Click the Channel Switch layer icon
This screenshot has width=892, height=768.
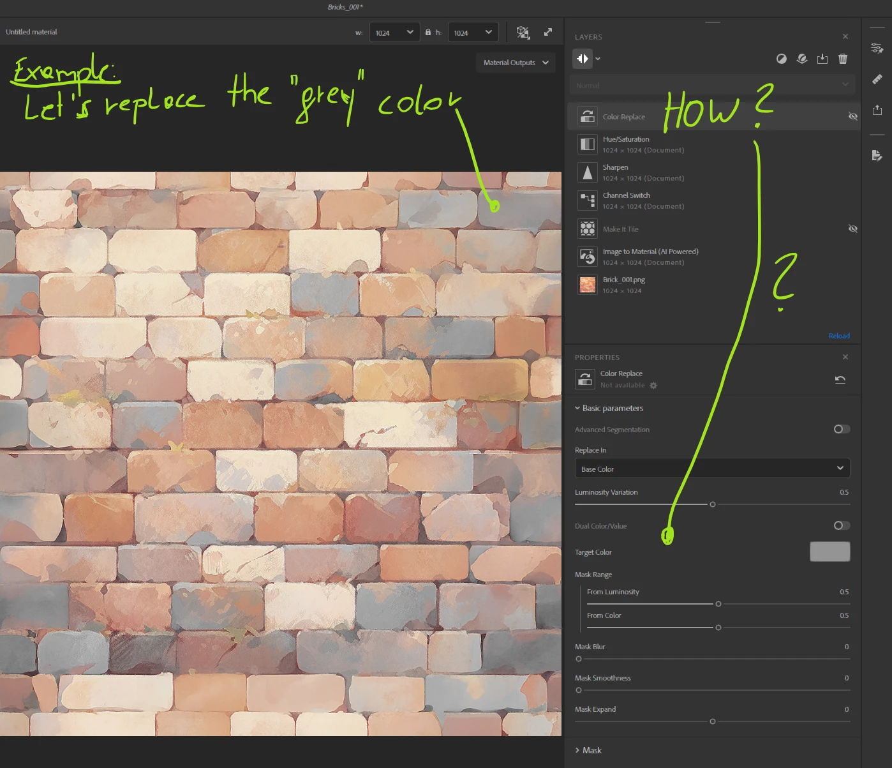point(588,200)
